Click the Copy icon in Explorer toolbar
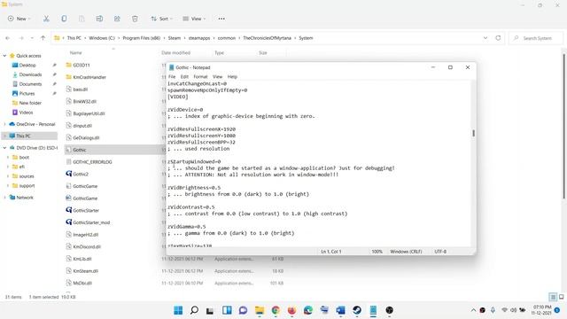Viewport: 567px width, 319px height. point(64,19)
